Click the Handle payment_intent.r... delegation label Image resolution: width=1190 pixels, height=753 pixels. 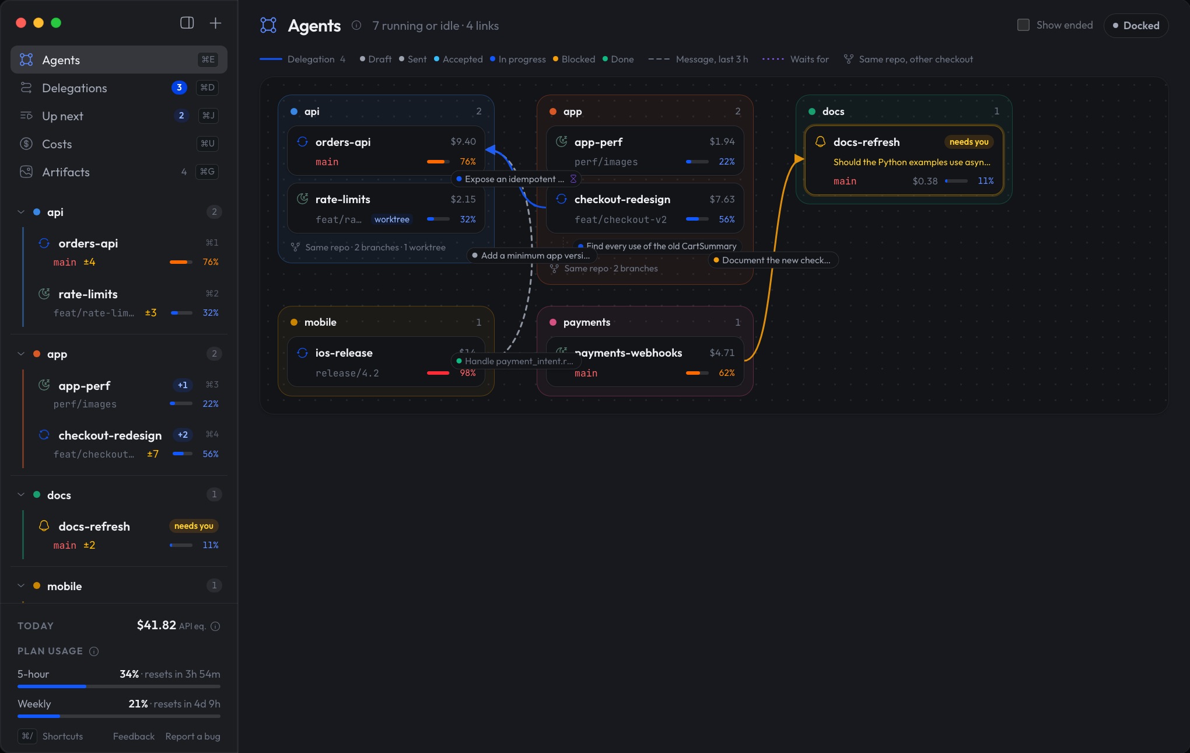click(516, 361)
